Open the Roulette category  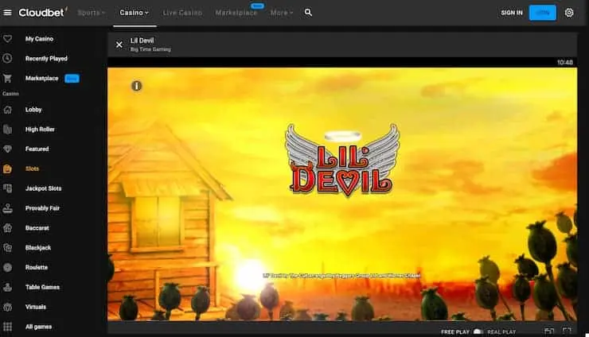pyautogui.click(x=37, y=268)
